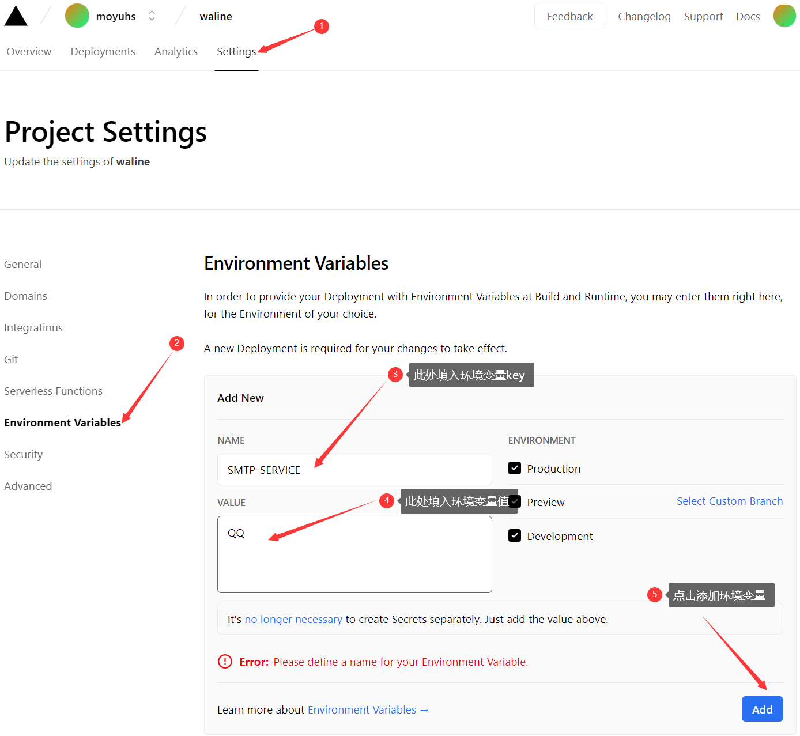The height and width of the screenshot is (736, 800).
Task: Click the Production label text
Action: pyautogui.click(x=554, y=469)
